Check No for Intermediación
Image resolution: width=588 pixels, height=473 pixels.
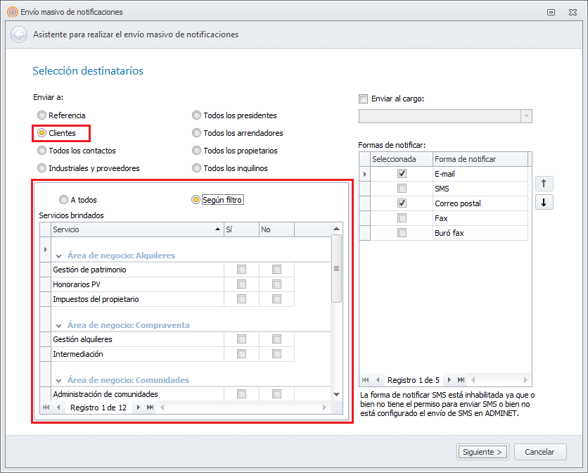point(276,354)
